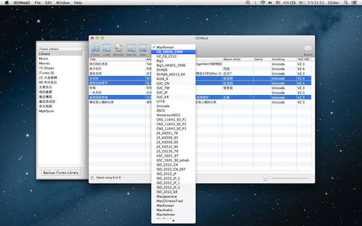The height and width of the screenshot is (226, 362).
Task: Open the File menu
Action: click(37, 3)
